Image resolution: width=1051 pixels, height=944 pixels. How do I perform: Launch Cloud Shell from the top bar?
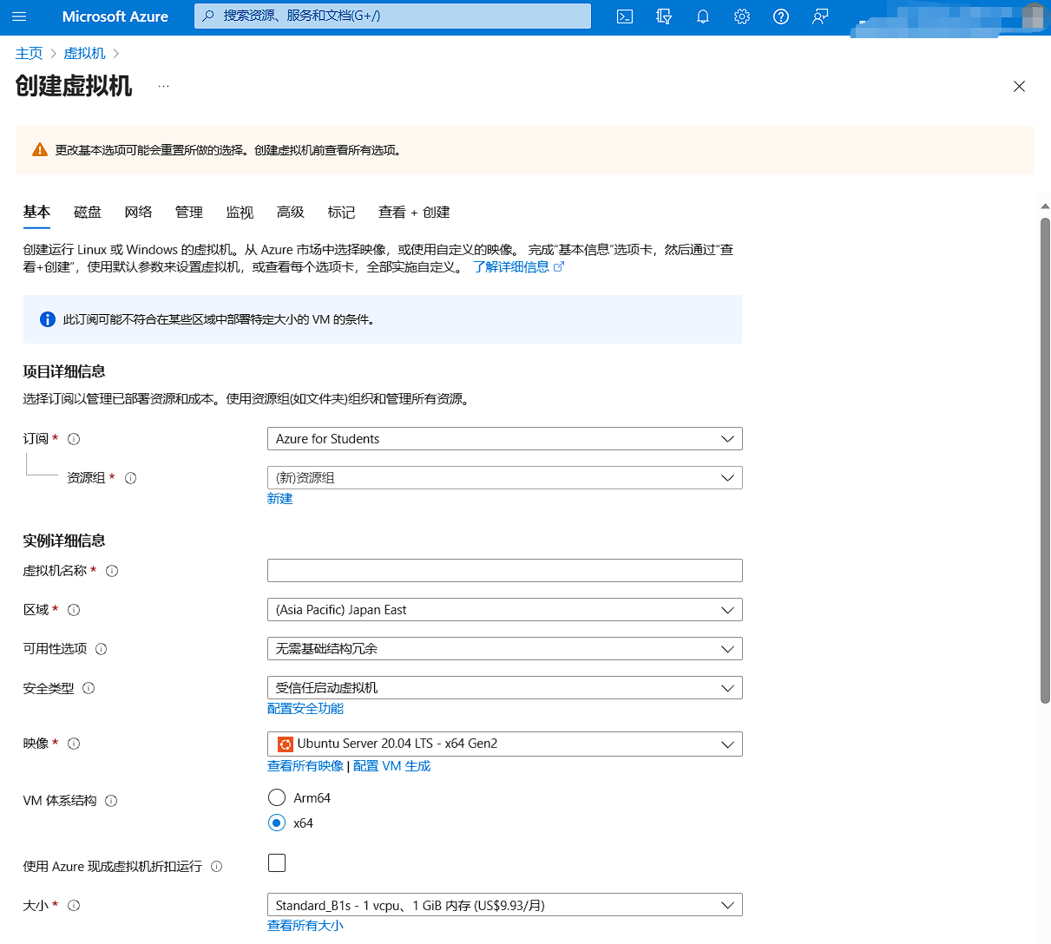(x=625, y=16)
